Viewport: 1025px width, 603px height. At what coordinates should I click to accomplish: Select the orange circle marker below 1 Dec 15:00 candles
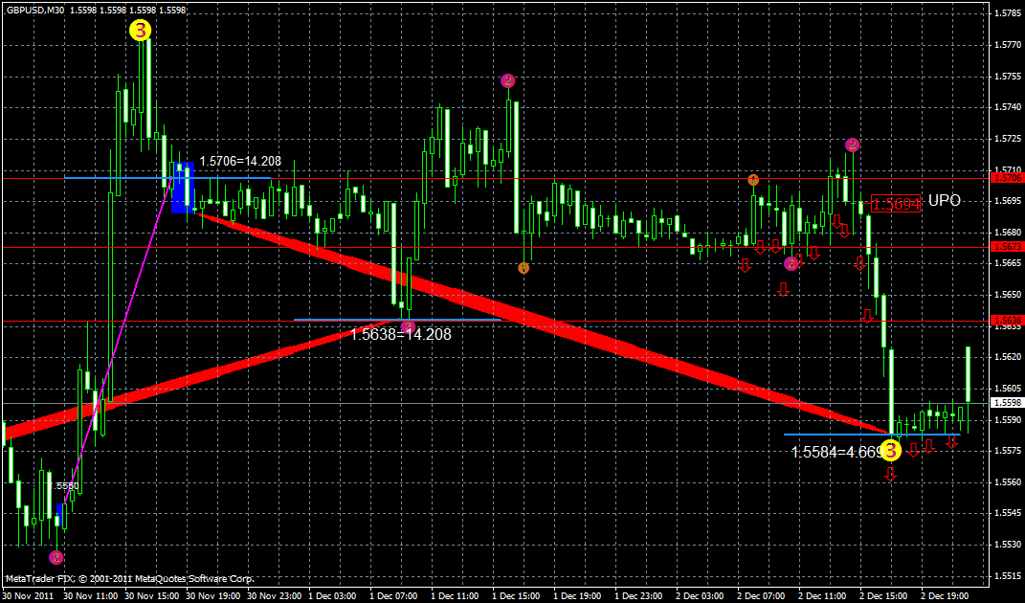point(523,268)
